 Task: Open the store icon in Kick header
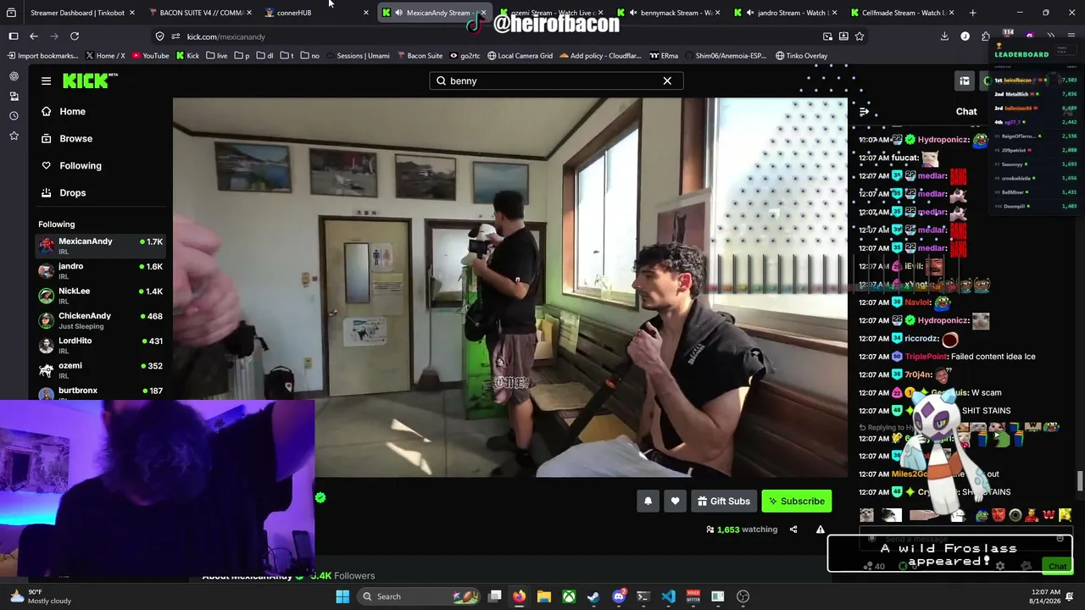click(965, 80)
